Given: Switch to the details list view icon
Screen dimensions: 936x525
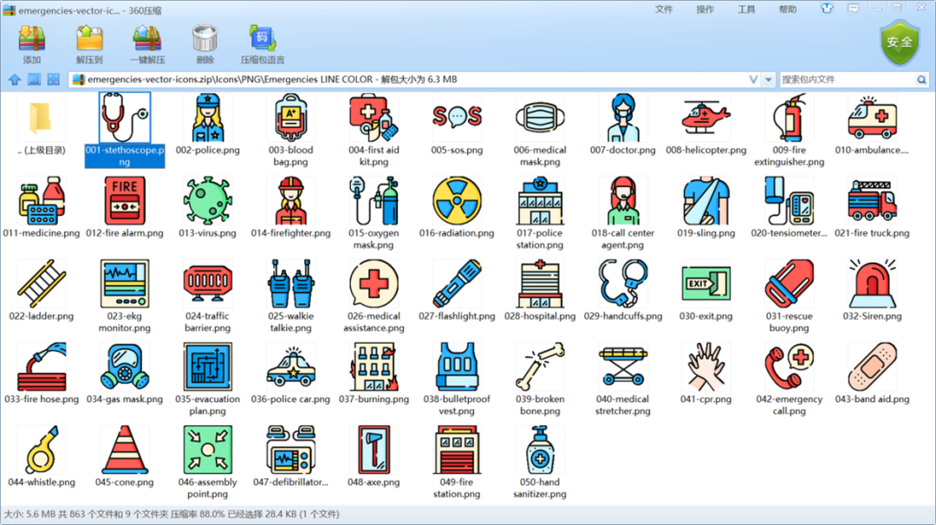Looking at the screenshot, I should 34,80.
